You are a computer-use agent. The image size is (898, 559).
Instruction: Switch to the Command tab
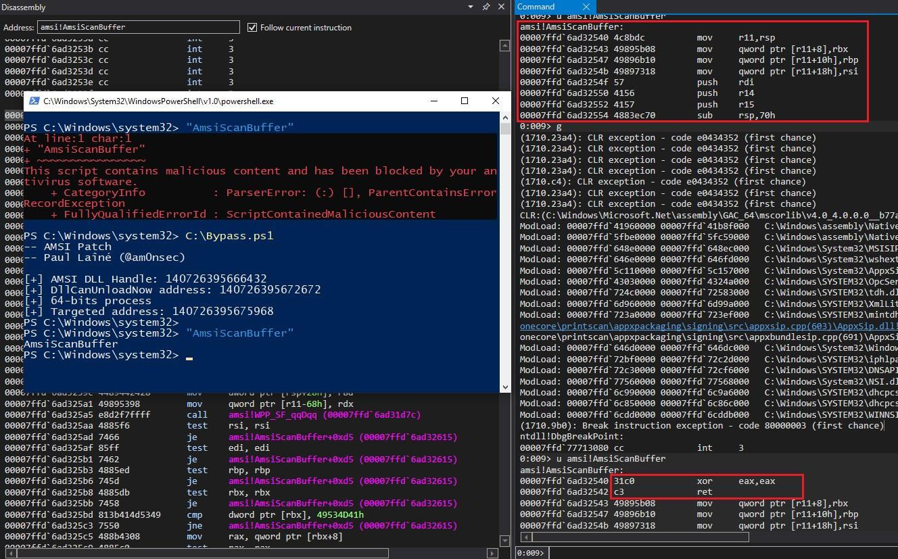(536, 7)
